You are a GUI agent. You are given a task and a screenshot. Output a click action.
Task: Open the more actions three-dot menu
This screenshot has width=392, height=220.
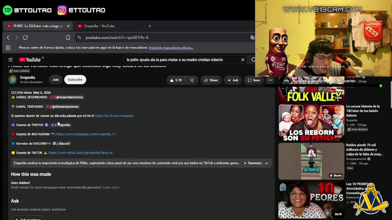point(270,80)
